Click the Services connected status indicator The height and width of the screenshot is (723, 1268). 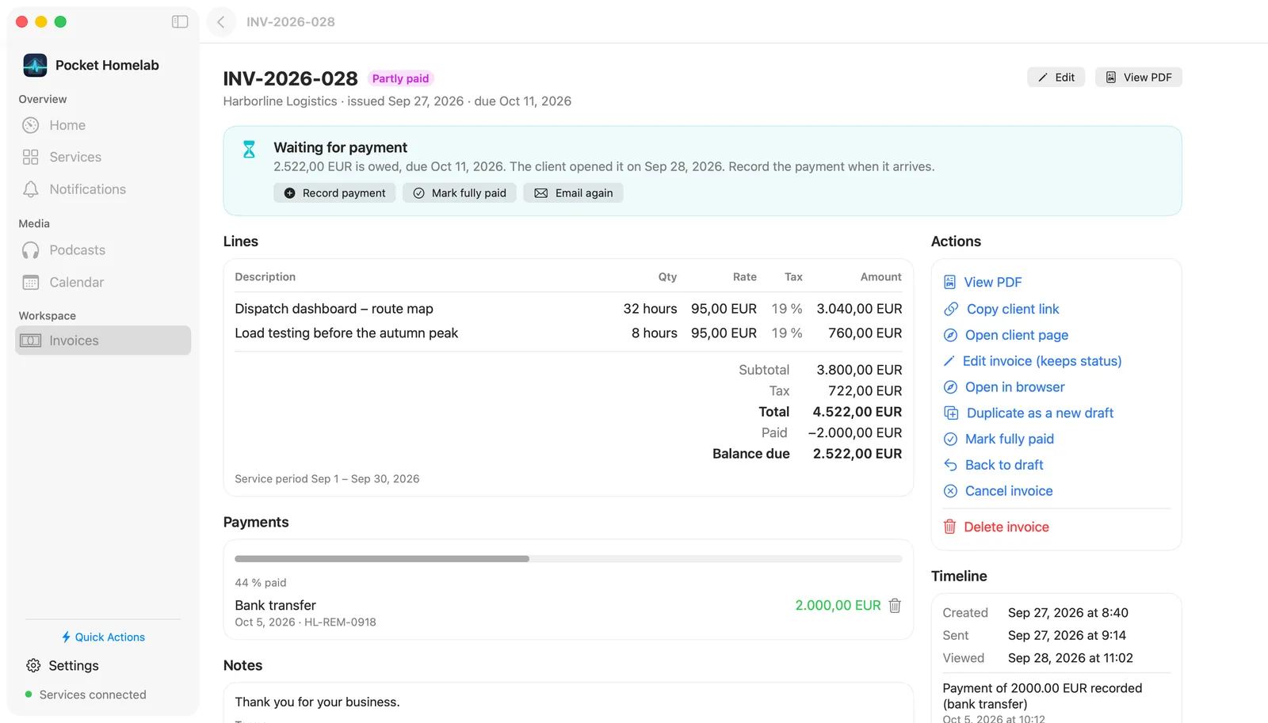point(86,694)
